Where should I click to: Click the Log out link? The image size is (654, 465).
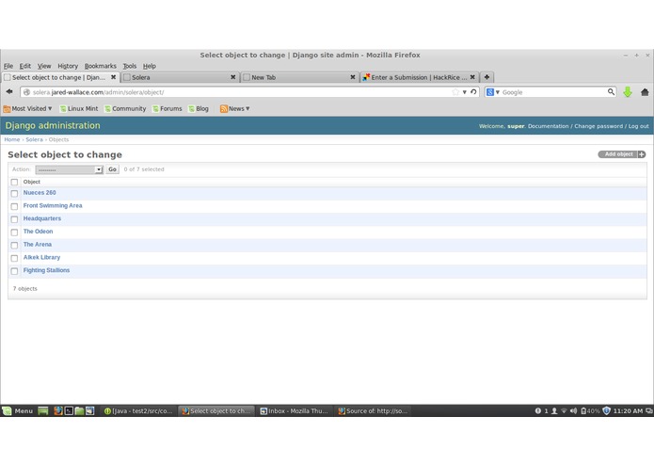tap(639, 126)
